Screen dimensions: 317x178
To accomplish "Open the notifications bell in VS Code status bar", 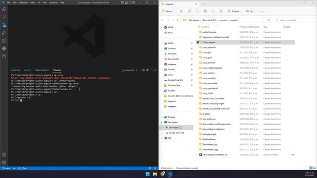I will [155, 168].
